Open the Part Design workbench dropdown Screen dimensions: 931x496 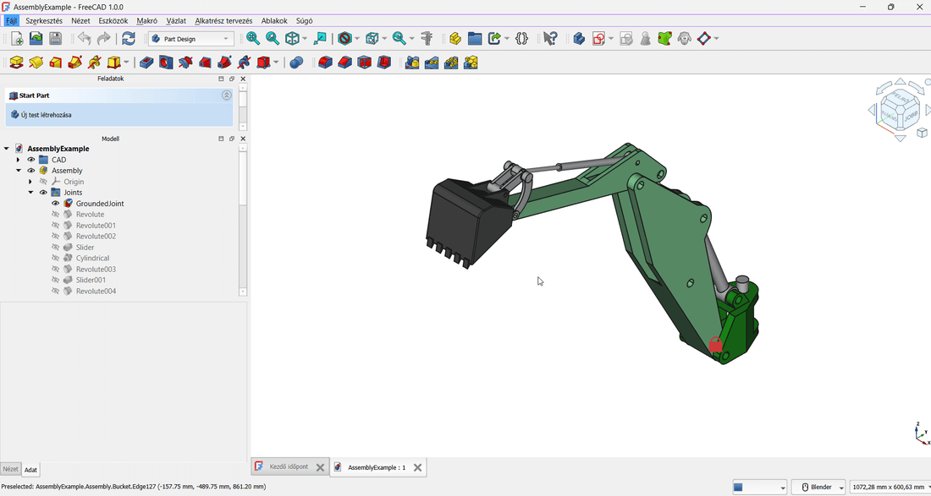(191, 39)
